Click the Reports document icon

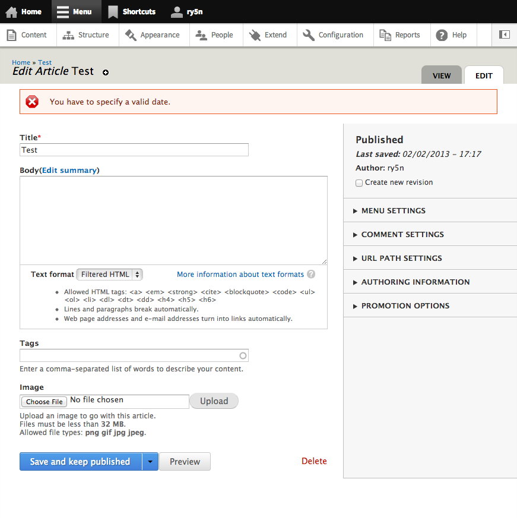click(x=385, y=35)
